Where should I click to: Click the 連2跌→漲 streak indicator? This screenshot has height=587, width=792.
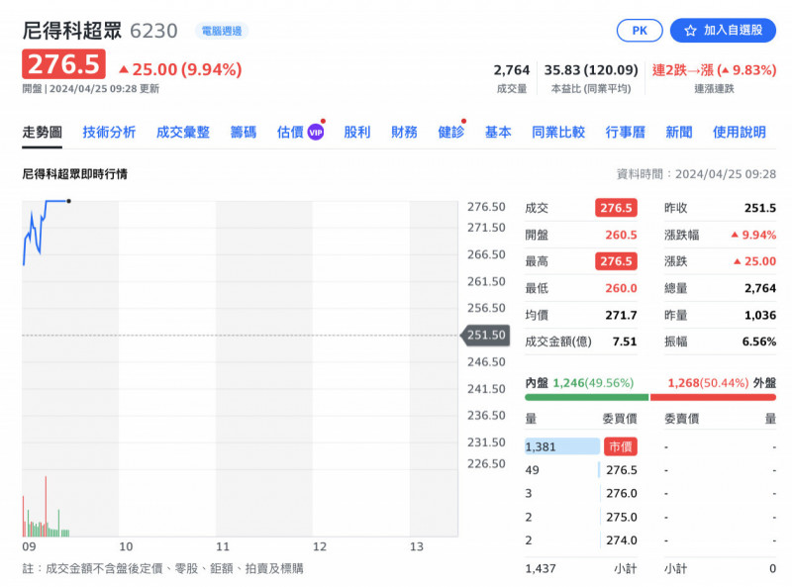(x=714, y=69)
